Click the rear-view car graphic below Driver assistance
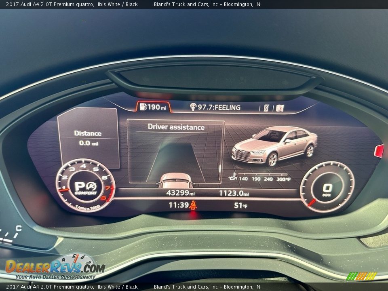 pos(175,180)
